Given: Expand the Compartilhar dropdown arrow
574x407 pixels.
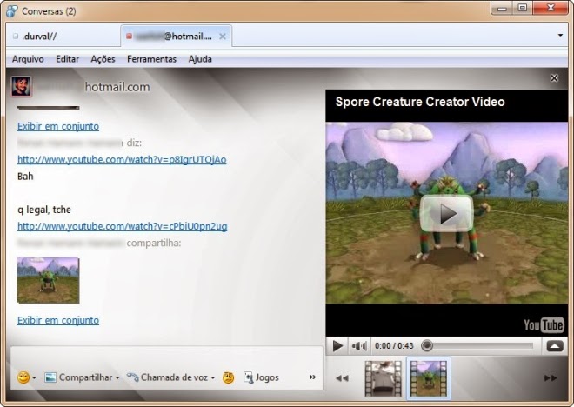Looking at the screenshot, I should (x=117, y=377).
